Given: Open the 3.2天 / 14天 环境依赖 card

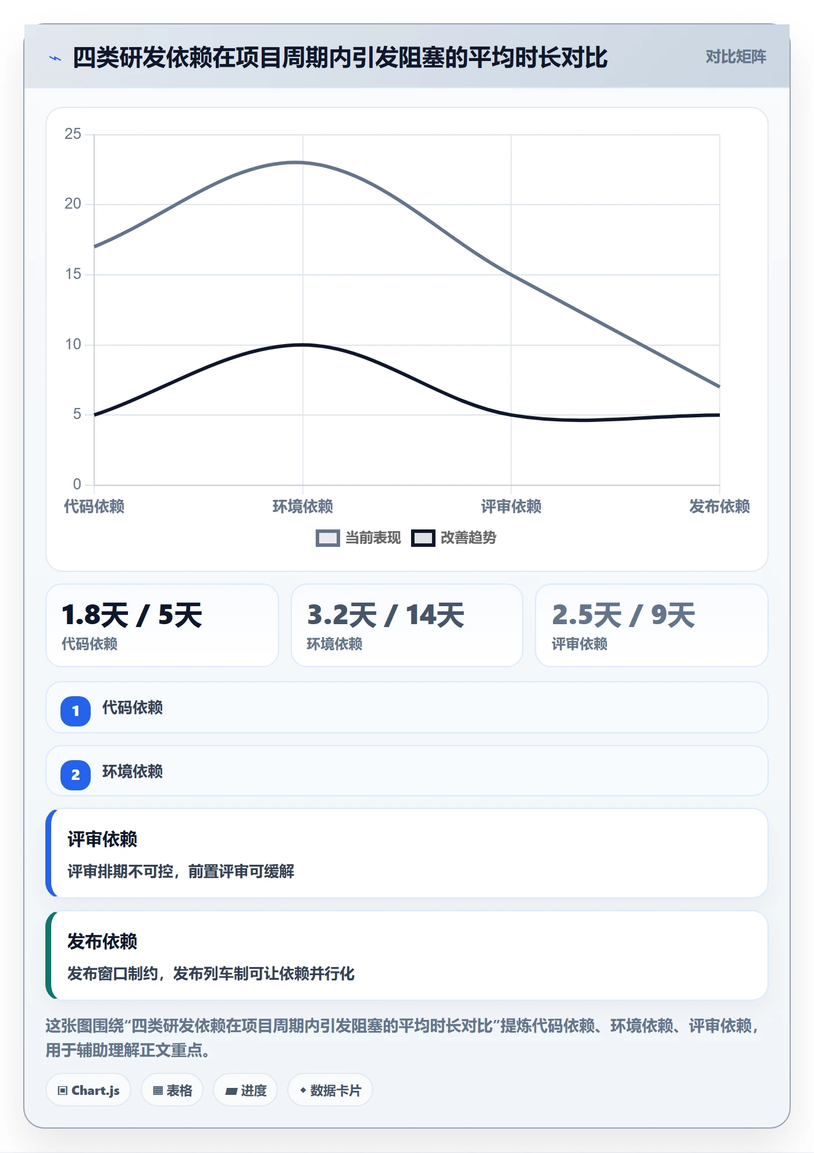Looking at the screenshot, I should pyautogui.click(x=407, y=625).
